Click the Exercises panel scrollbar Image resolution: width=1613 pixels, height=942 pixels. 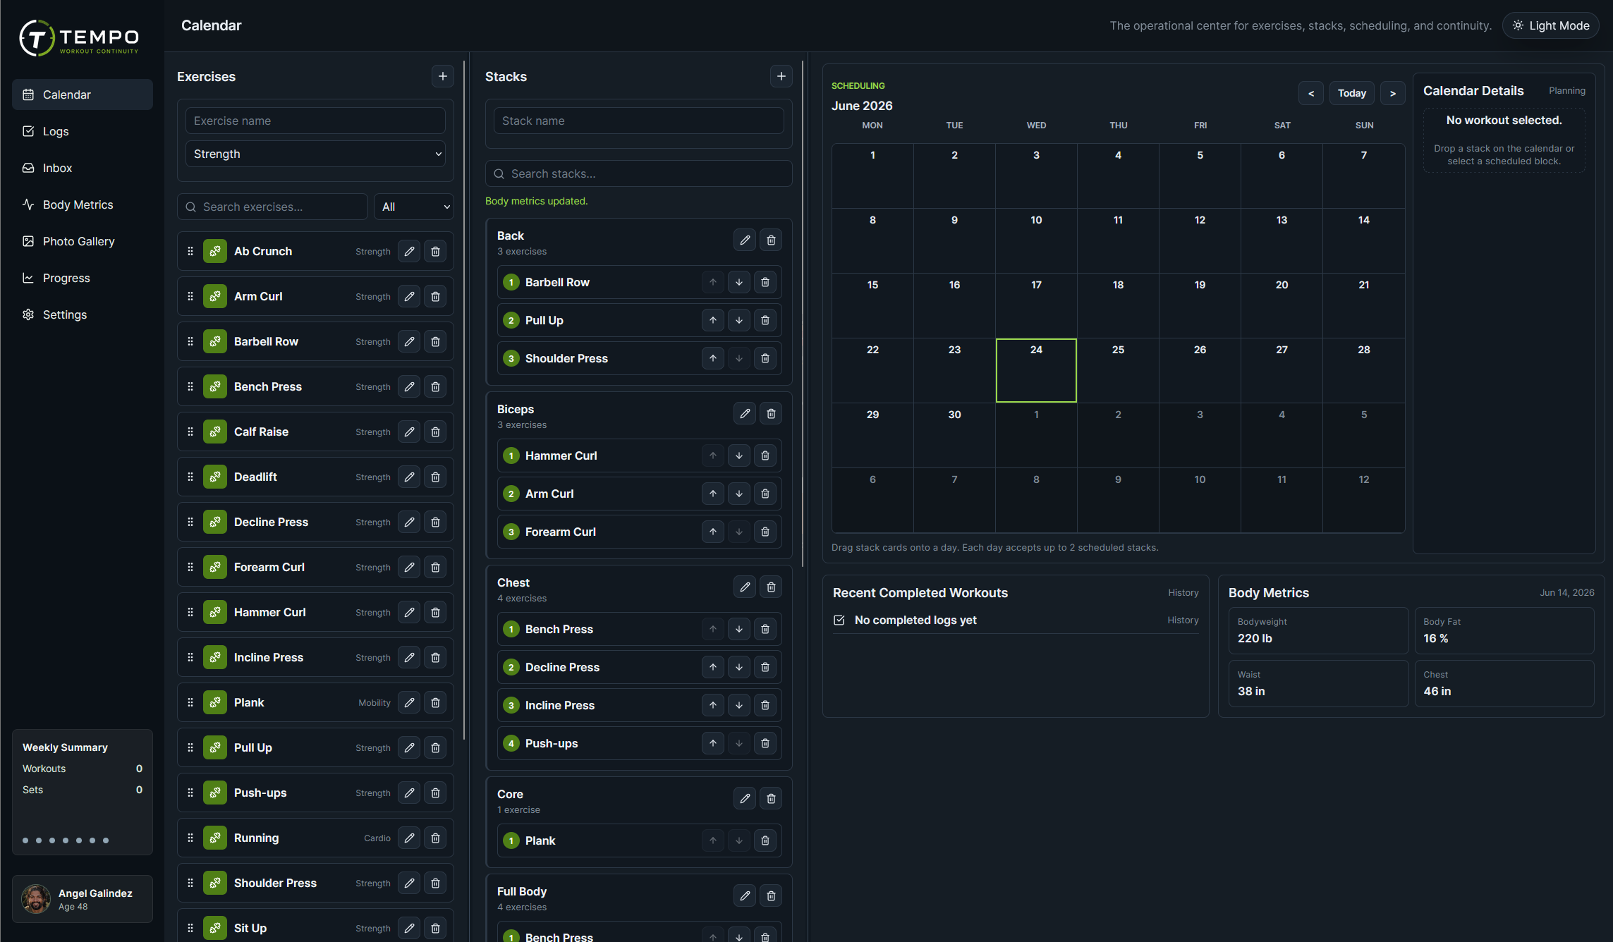pyautogui.click(x=464, y=398)
